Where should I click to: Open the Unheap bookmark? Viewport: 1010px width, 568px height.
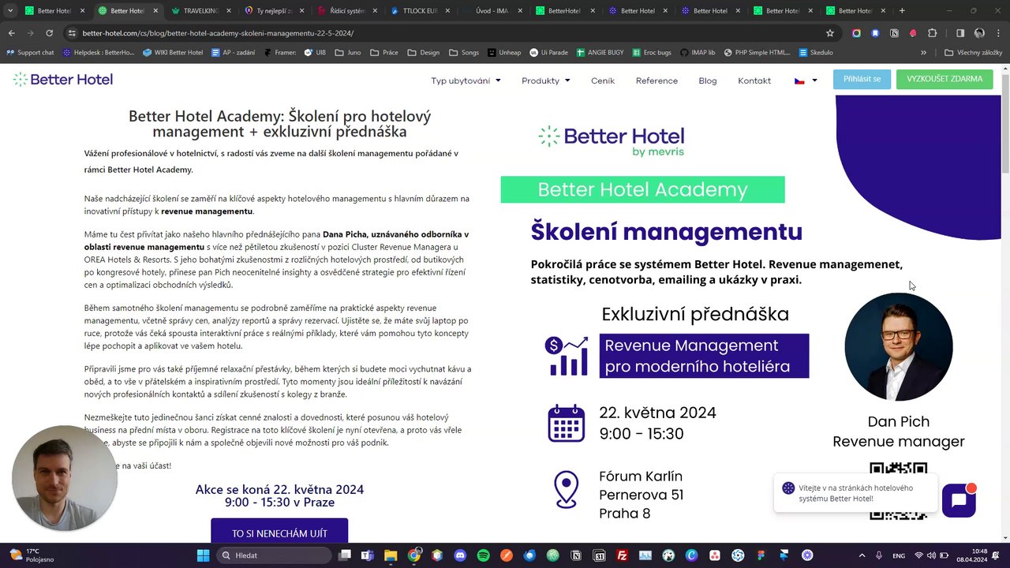point(504,53)
